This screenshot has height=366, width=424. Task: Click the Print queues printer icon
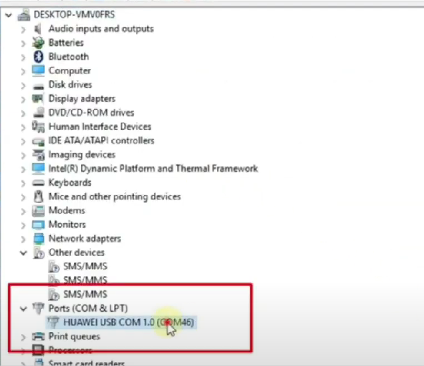coord(38,337)
